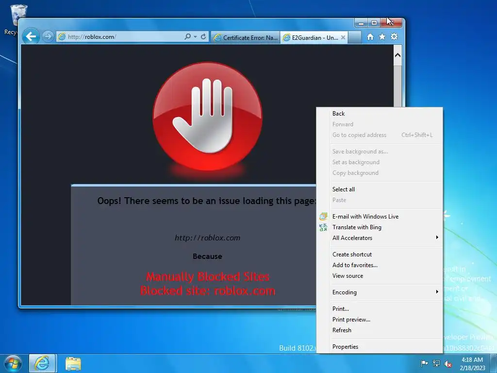Click the page icon left of the URL

coord(62,37)
